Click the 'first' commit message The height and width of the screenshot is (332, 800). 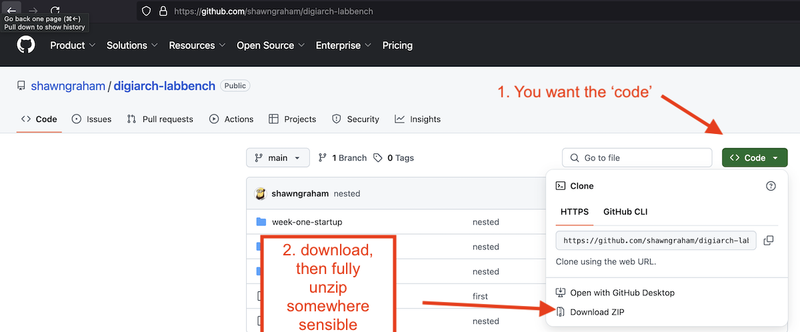click(480, 296)
